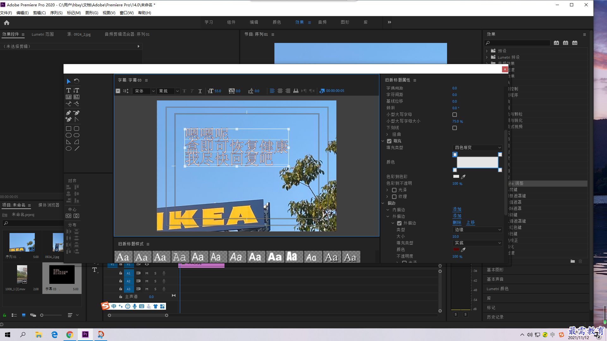
Task: Click red close button of title window
Action: (505, 69)
